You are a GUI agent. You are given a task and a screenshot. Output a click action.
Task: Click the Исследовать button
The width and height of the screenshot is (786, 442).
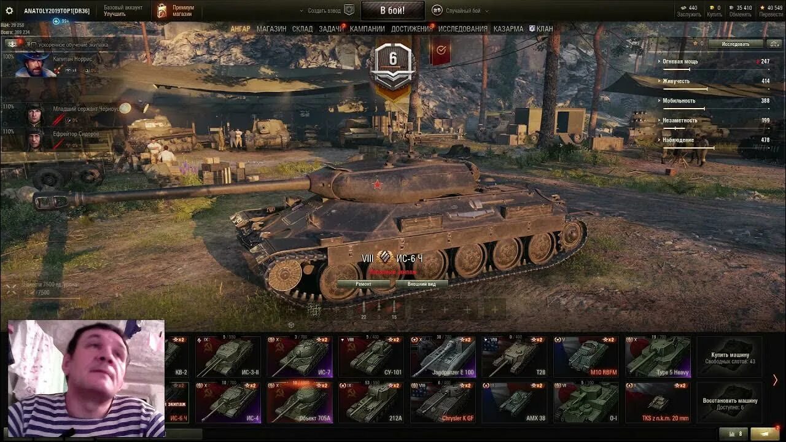735,44
